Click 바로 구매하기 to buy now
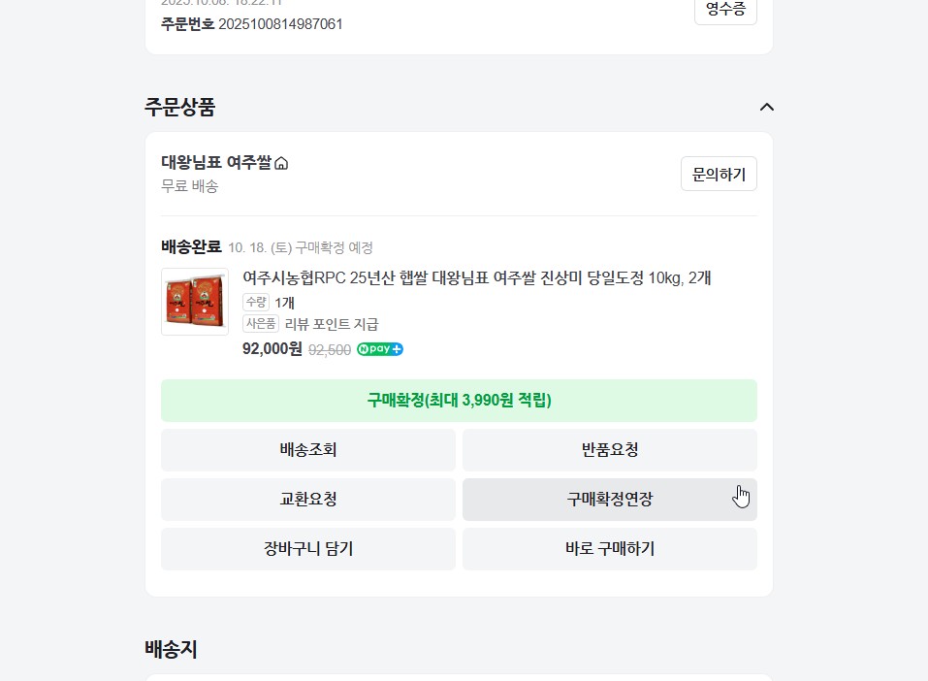This screenshot has width=928, height=681. [609, 549]
